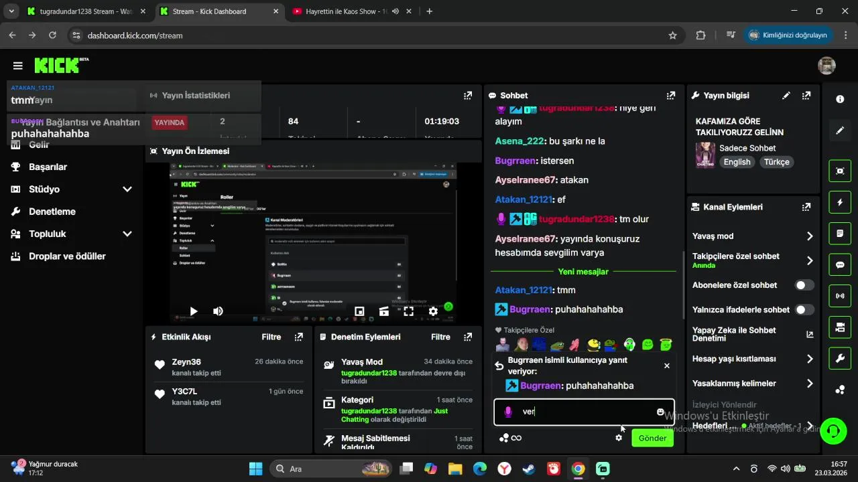The height and width of the screenshot is (482, 858).
Task: Toggle the lightning activity-feed widget in the right sidebar
Action: point(840,202)
